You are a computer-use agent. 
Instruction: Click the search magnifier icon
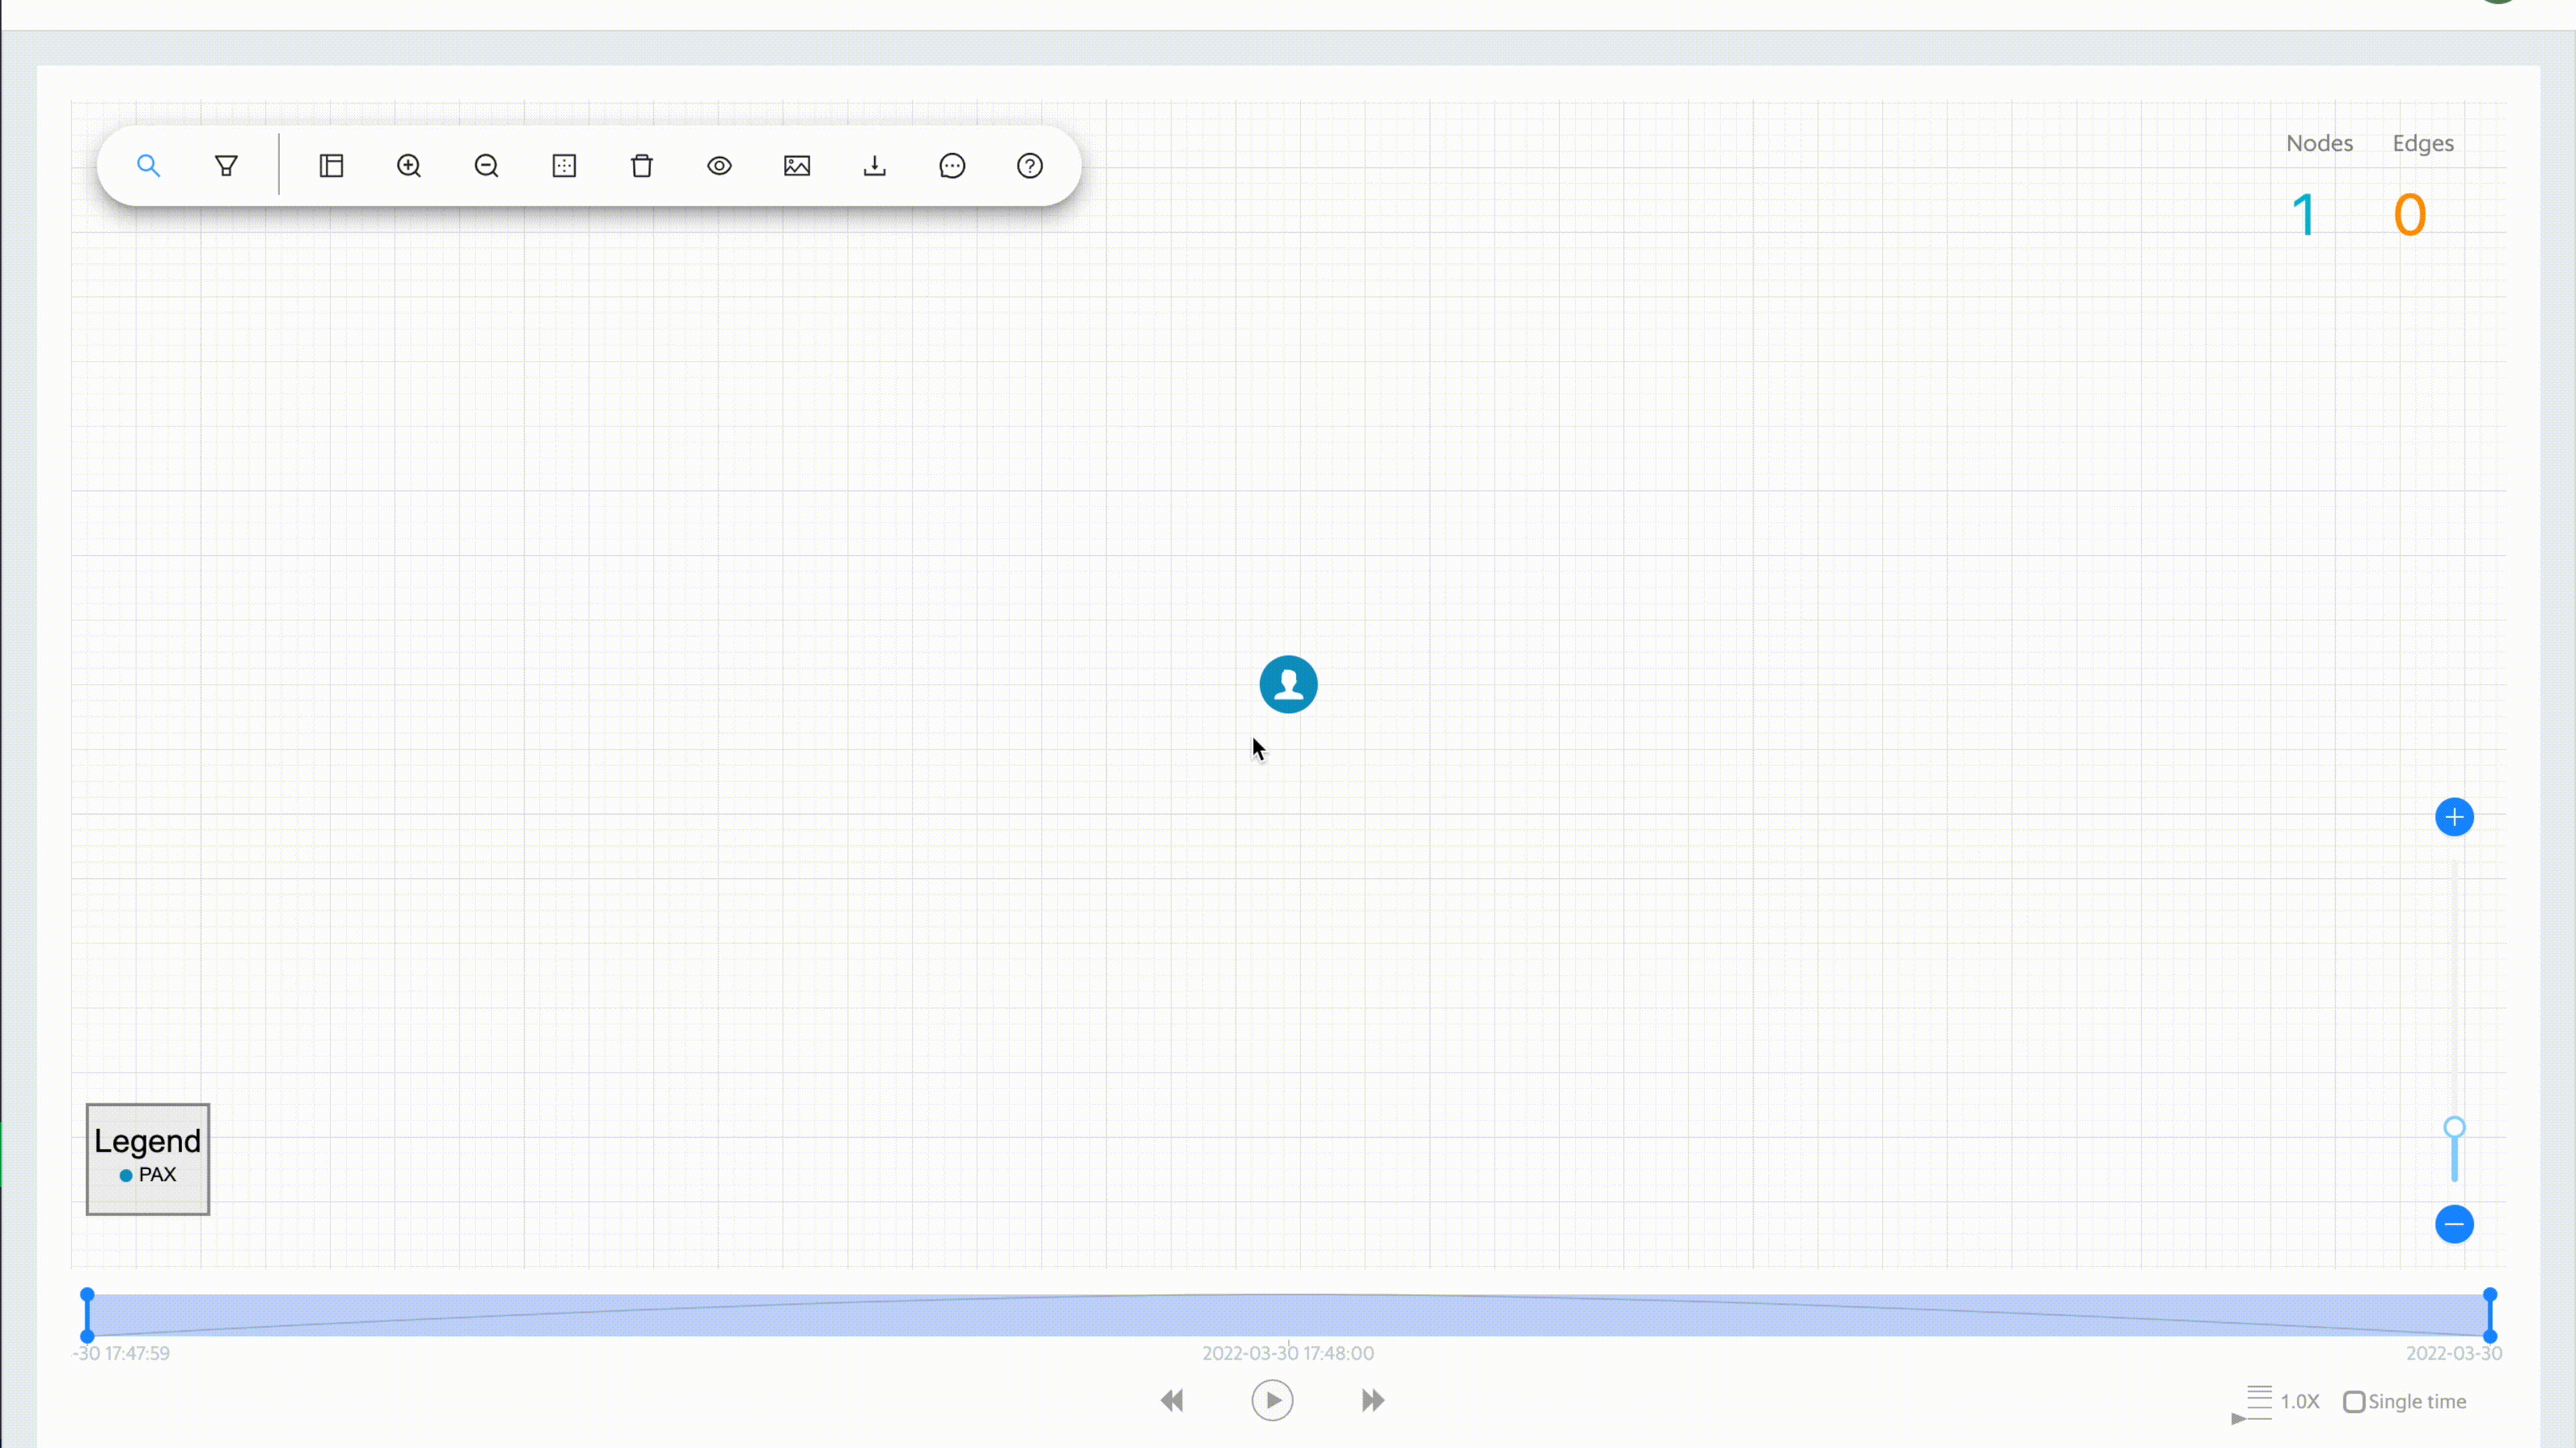[x=148, y=166]
